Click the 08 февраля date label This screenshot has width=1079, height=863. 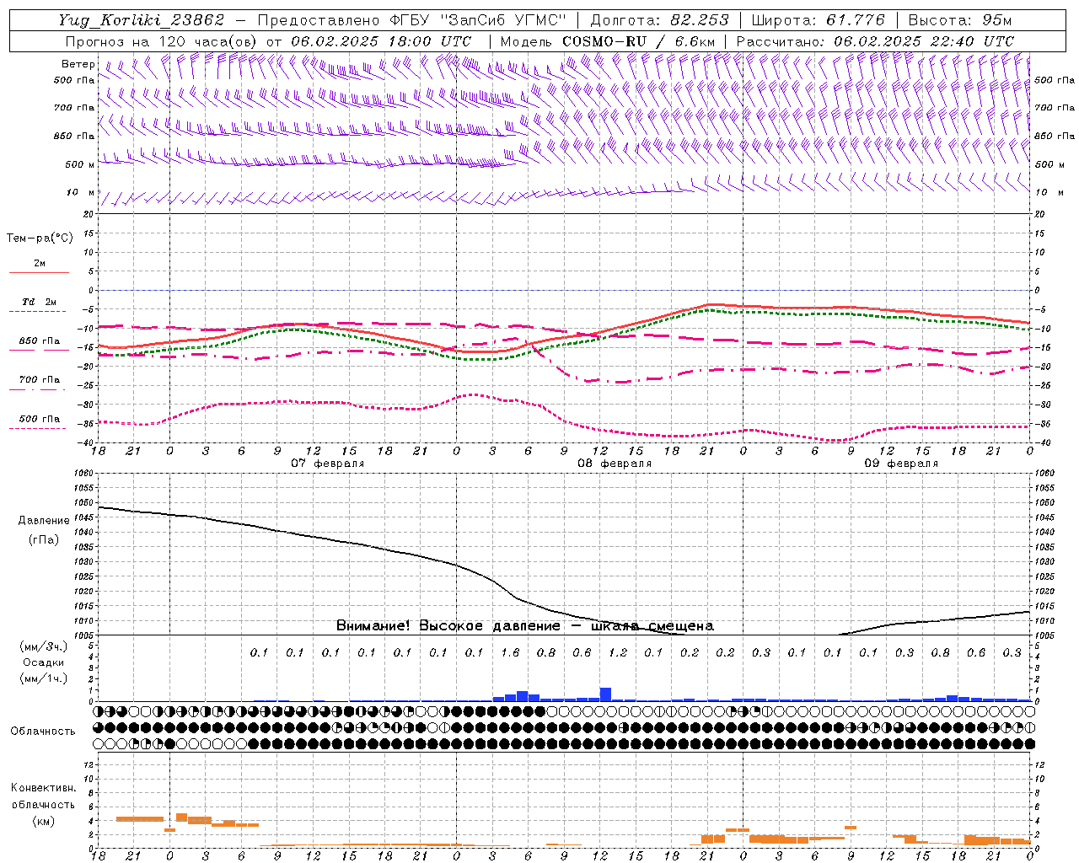coord(615,464)
